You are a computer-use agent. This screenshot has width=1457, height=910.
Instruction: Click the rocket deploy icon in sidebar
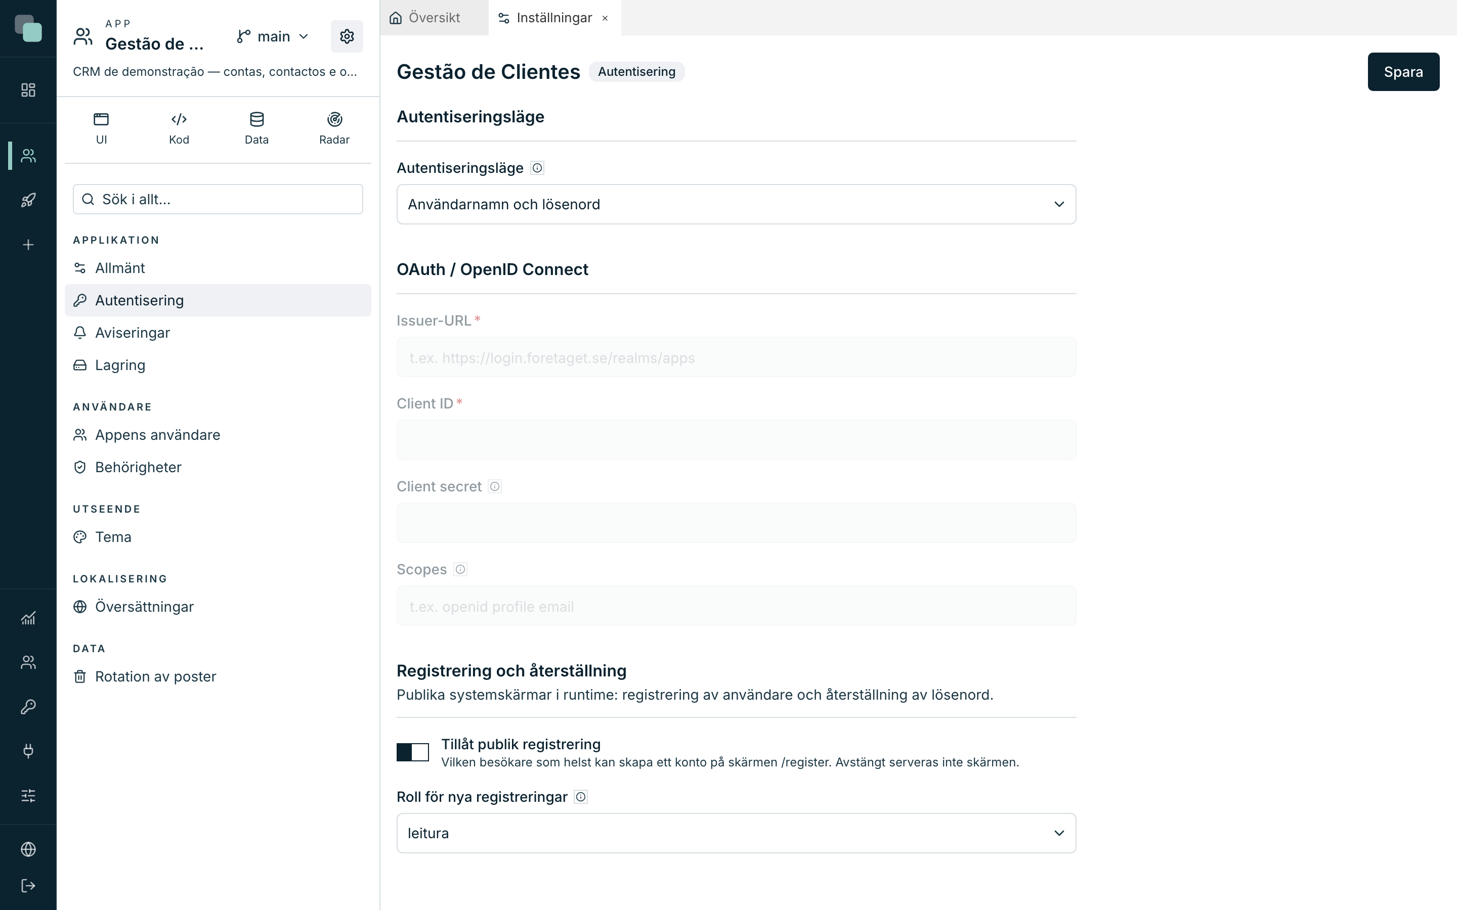[x=28, y=200]
